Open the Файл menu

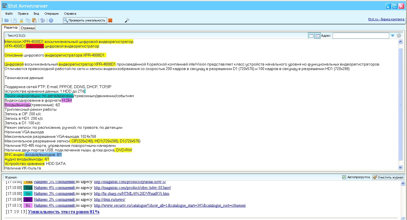pyautogui.click(x=9, y=14)
